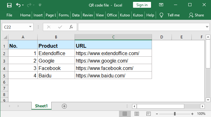
Task: Open Ribbon Display Options icon
Action: coord(161,5)
